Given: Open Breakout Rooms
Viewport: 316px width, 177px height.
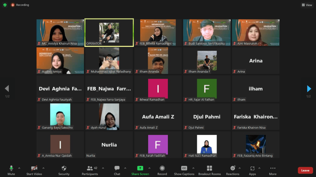Looking at the screenshot, I should coord(210,170).
